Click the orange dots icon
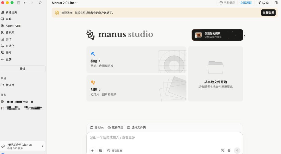The image size is (281, 154). tap(93, 82)
